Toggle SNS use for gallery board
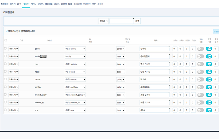Viewport: 219px width, 139px height. (x=200, y=49)
